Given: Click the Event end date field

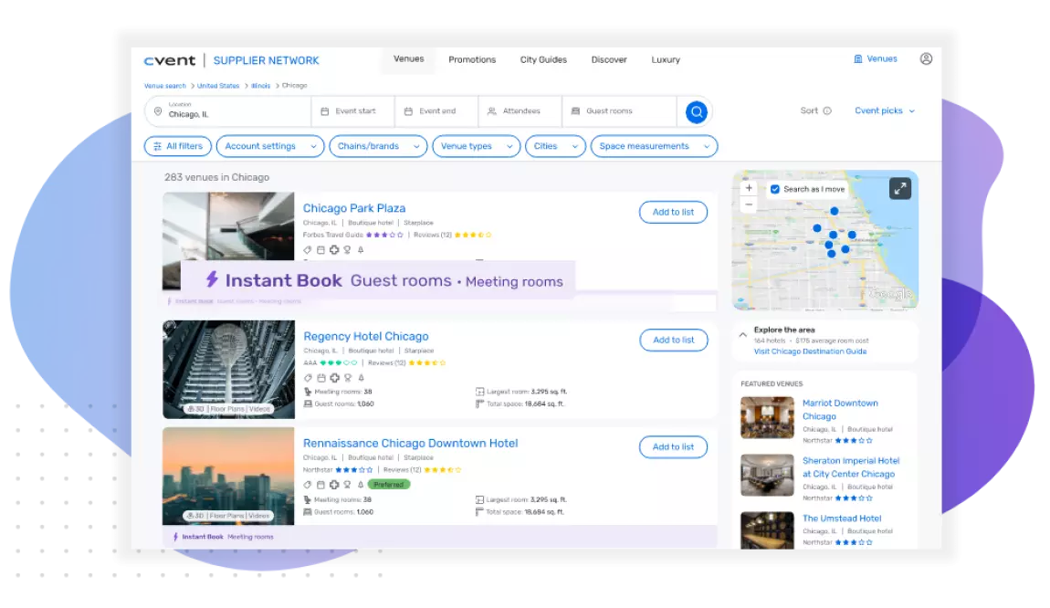Looking at the screenshot, I should coord(436,111).
